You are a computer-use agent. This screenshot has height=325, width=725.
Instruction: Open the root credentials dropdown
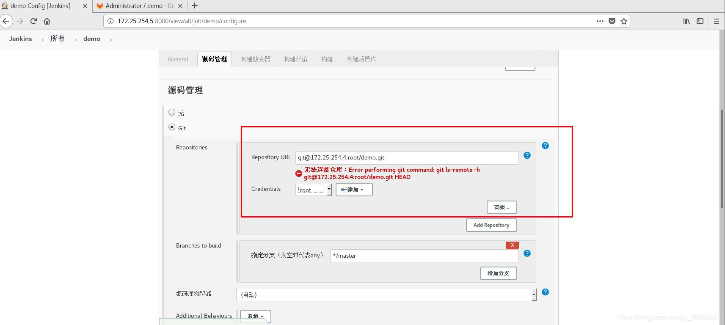[x=313, y=190]
